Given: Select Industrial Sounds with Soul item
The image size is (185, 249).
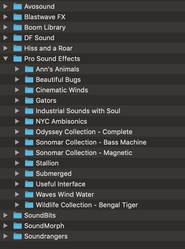Looking at the screenshot, I should pos(78,111).
